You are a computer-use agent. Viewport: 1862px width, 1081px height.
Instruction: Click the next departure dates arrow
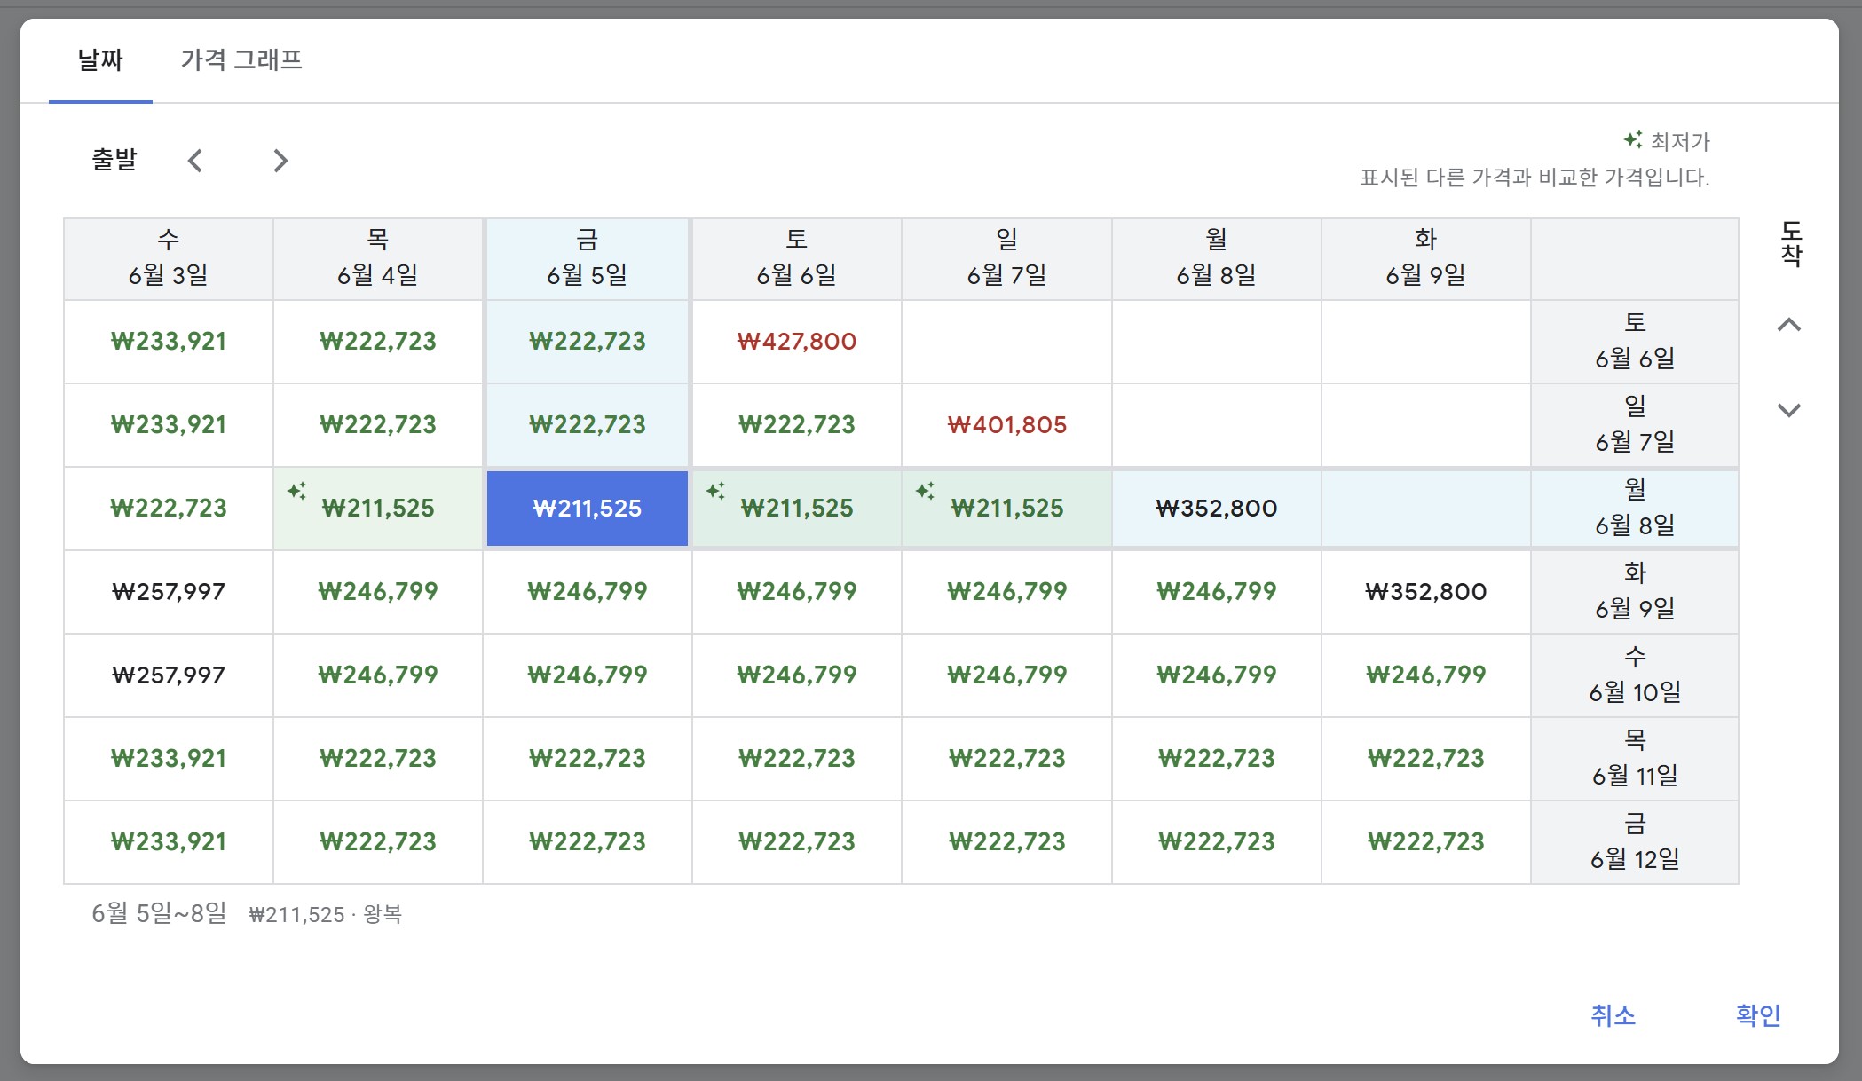tap(280, 161)
